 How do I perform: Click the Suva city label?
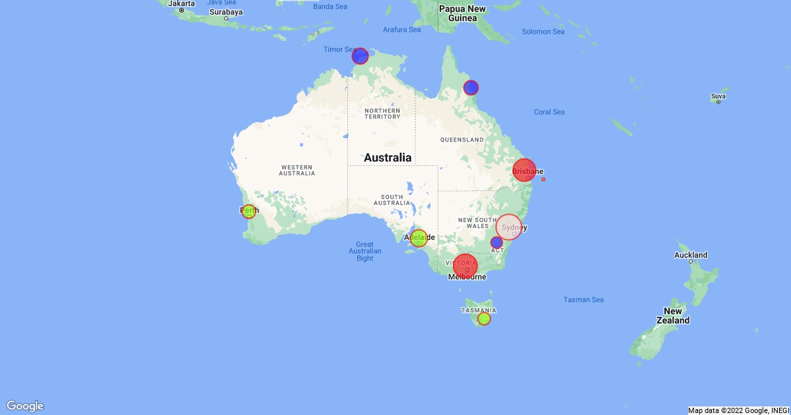pyautogui.click(x=718, y=96)
